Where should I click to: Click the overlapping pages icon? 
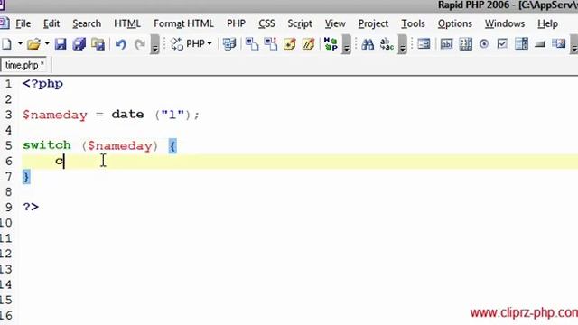(252, 44)
